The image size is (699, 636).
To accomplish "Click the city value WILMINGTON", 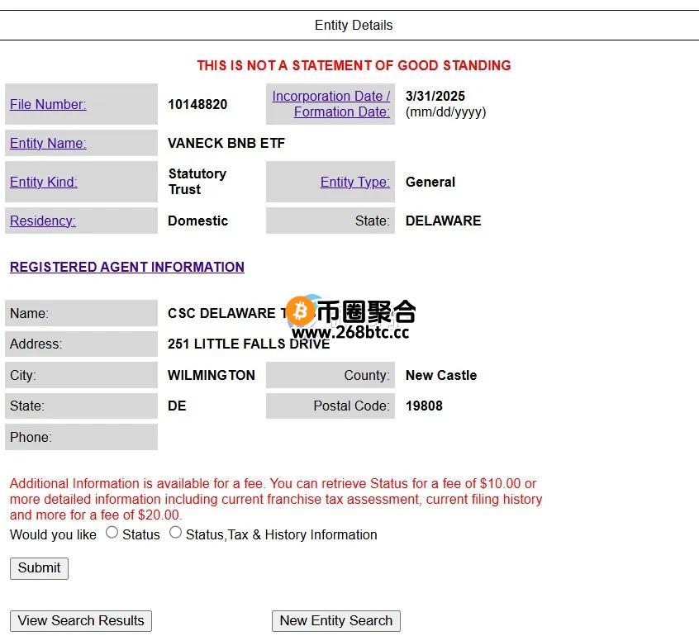I will [x=212, y=375].
